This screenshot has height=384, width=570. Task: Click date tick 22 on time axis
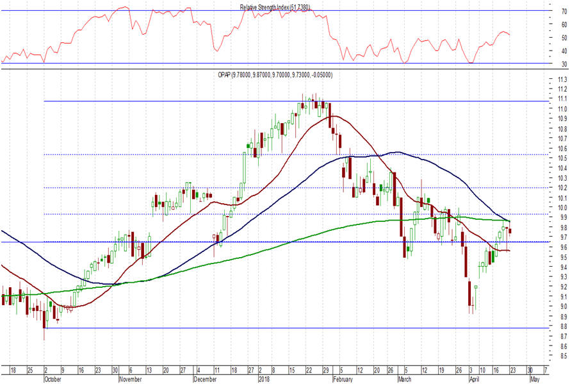click(x=309, y=371)
